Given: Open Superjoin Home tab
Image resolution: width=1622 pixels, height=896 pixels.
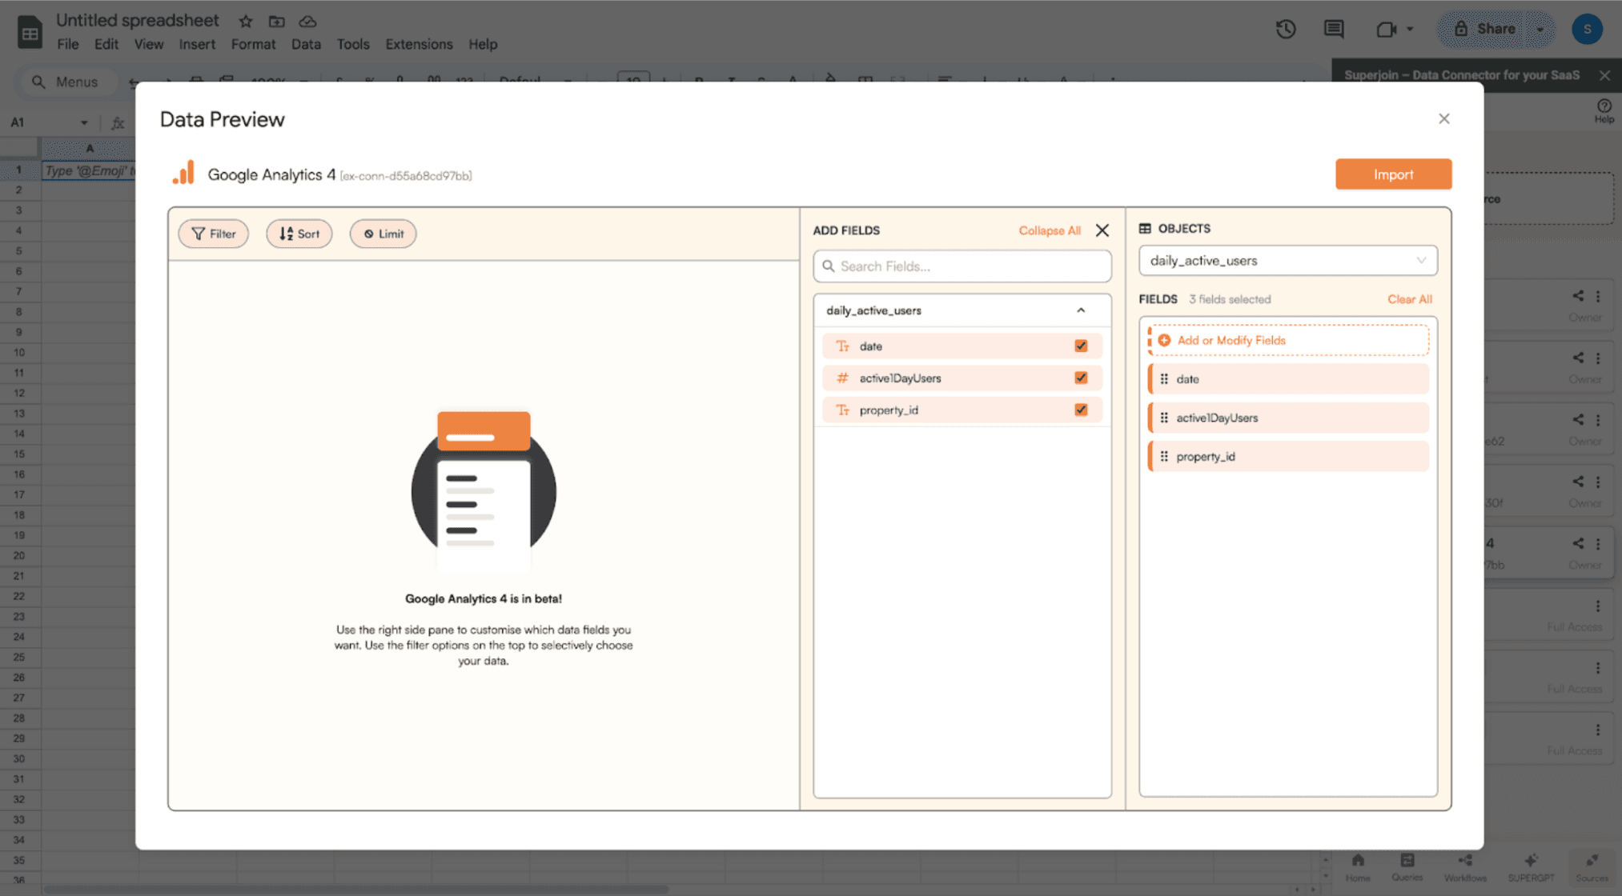Looking at the screenshot, I should coord(1358,867).
